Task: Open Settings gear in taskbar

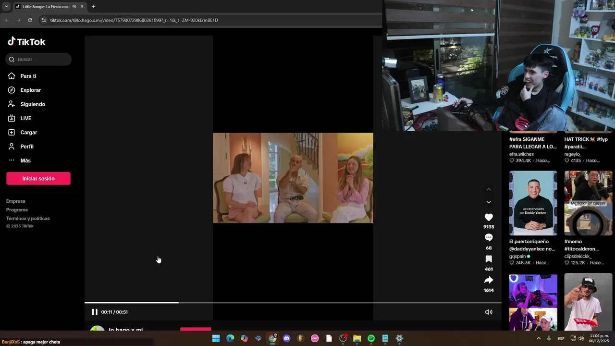Action: (x=399, y=338)
